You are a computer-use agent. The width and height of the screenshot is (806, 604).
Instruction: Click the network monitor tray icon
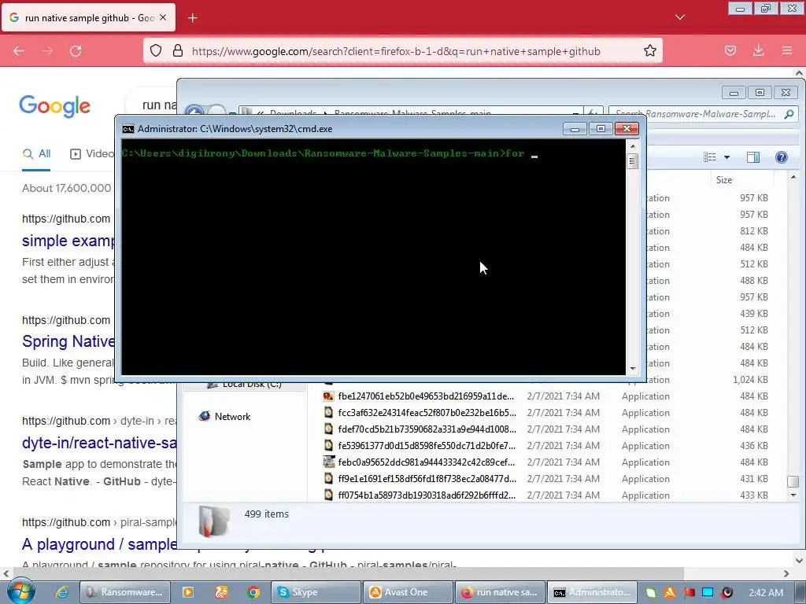pos(708,593)
